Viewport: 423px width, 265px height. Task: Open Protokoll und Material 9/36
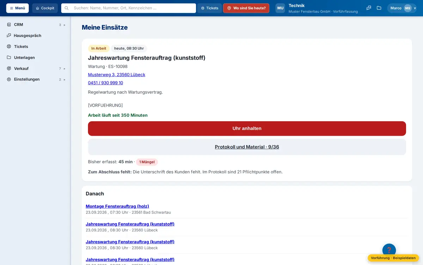tap(247, 147)
